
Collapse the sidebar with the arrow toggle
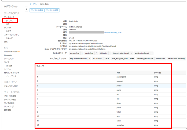[x=26, y=9]
